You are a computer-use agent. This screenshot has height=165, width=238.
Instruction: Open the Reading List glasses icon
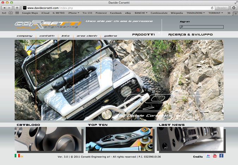click(x=4, y=13)
